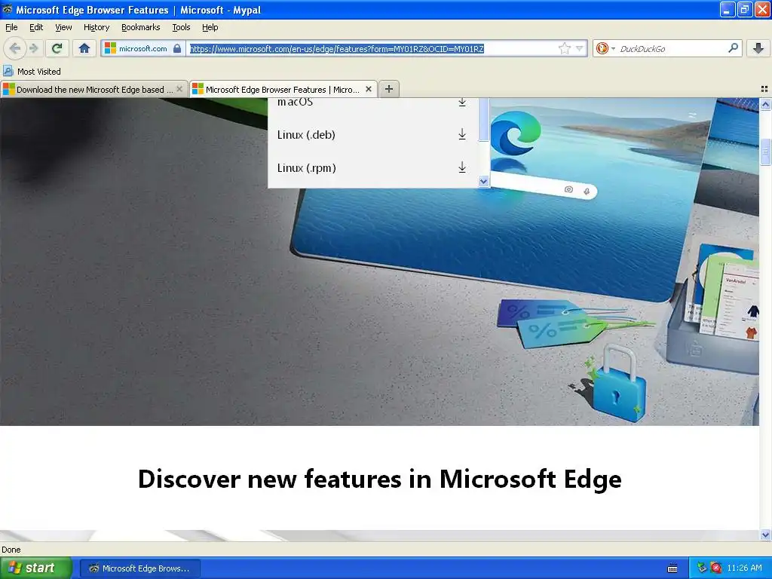Show the list of all tabs
The image size is (772, 579).
(x=764, y=89)
